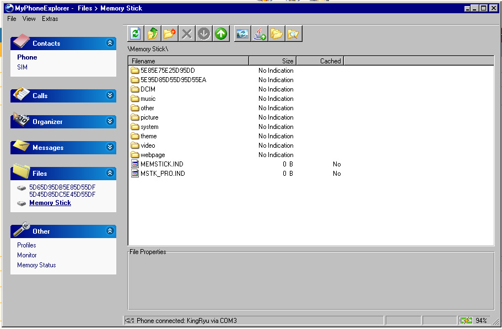Click the Java application install icon
Viewport: 502px width, 329px height.
coord(260,34)
